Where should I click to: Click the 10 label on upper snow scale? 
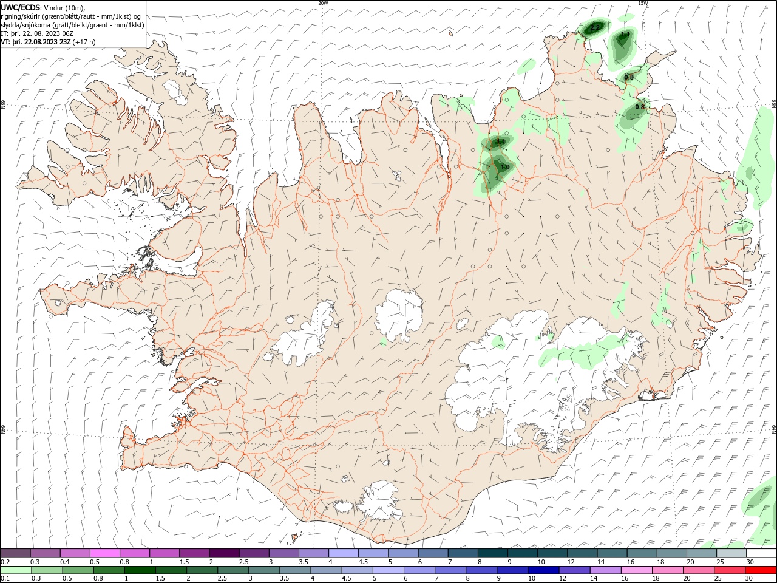click(541, 562)
